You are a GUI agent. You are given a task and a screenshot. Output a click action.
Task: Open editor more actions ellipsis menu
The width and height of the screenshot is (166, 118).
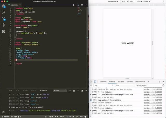[x=86, y=5]
